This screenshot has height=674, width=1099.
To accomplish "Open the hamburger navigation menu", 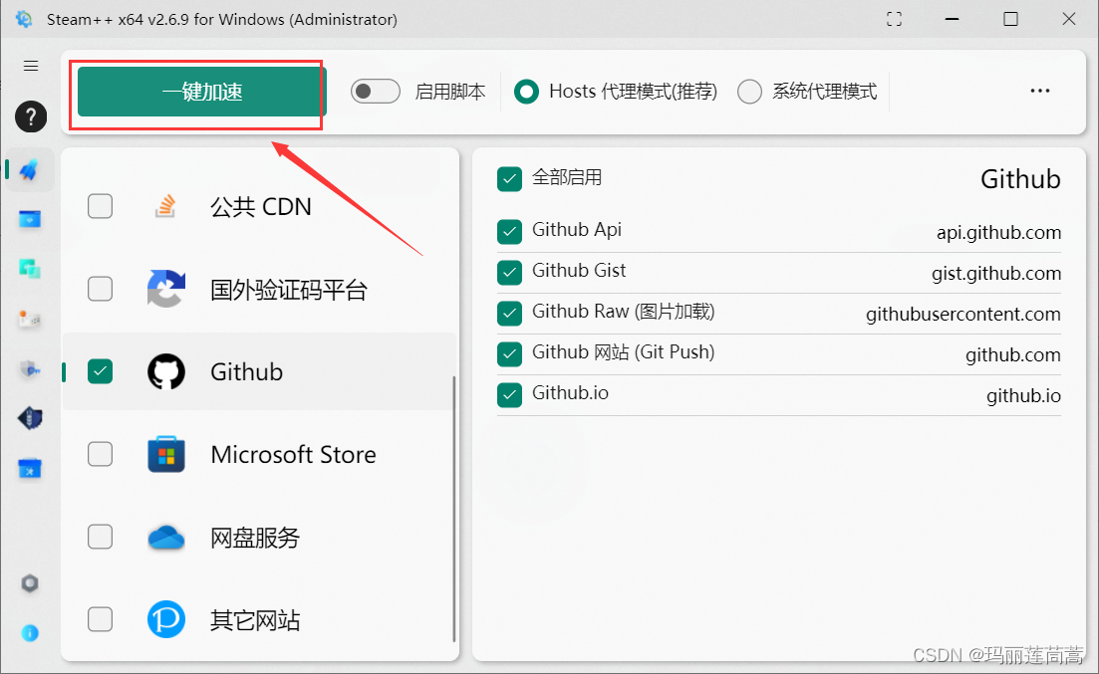I will point(30,66).
